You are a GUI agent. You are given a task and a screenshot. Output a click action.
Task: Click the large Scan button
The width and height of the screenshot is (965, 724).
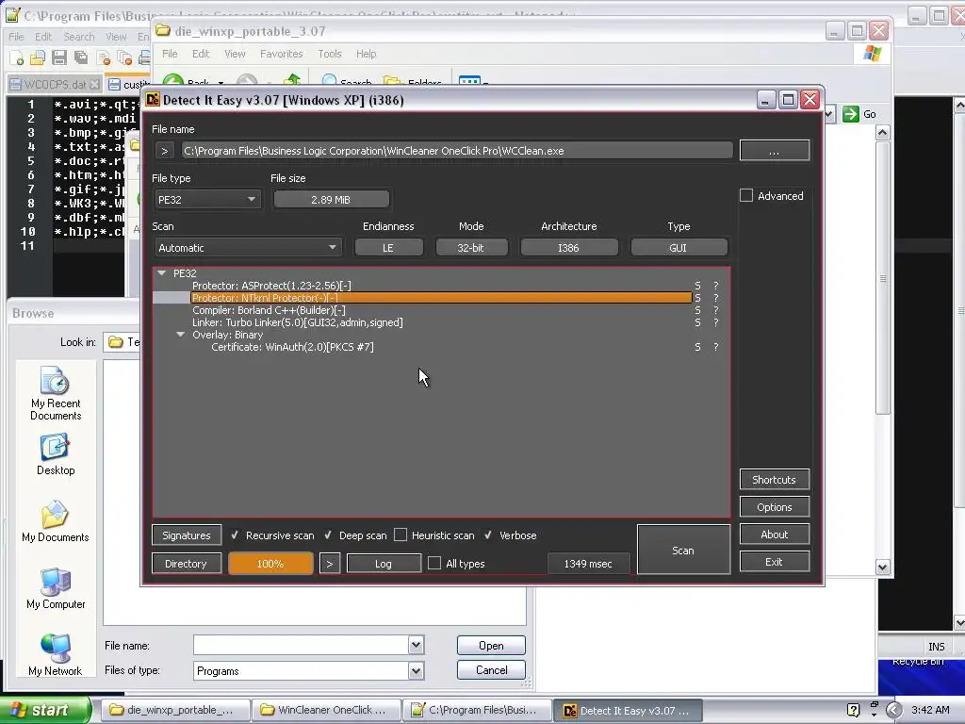click(683, 550)
